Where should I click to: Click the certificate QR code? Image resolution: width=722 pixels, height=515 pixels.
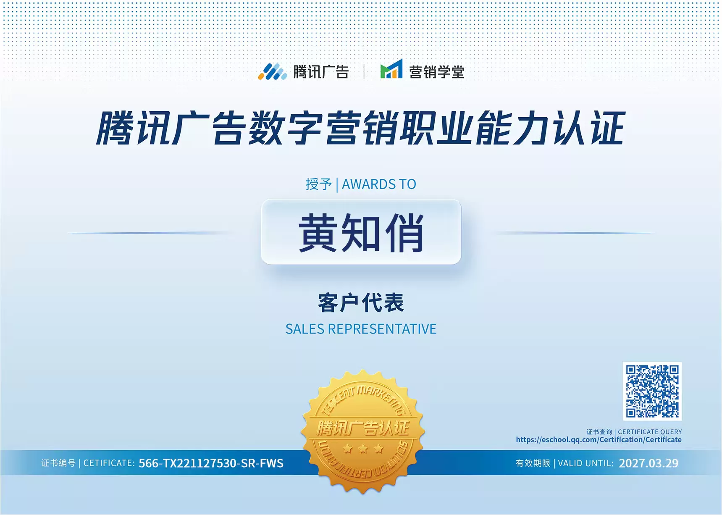click(652, 391)
